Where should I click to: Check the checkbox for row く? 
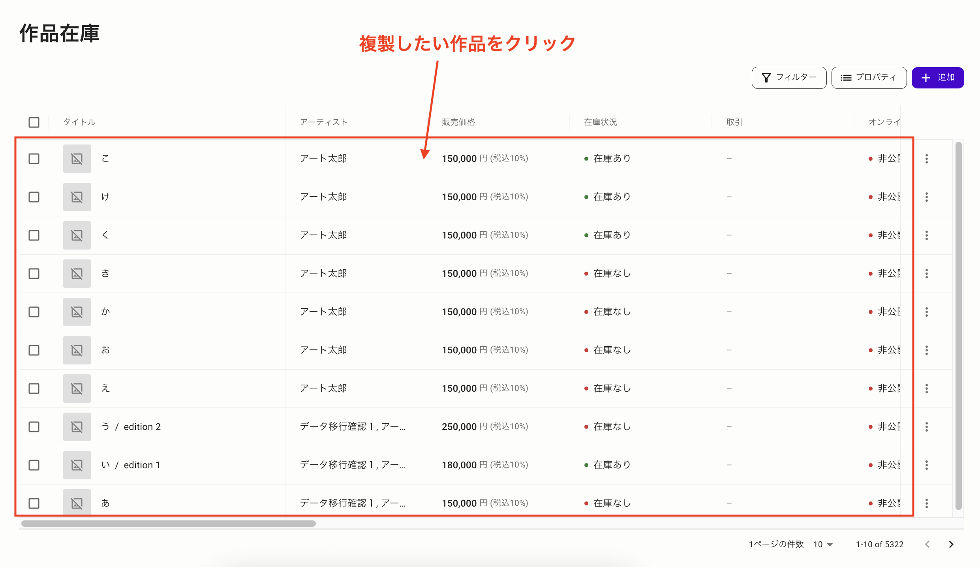coord(34,235)
